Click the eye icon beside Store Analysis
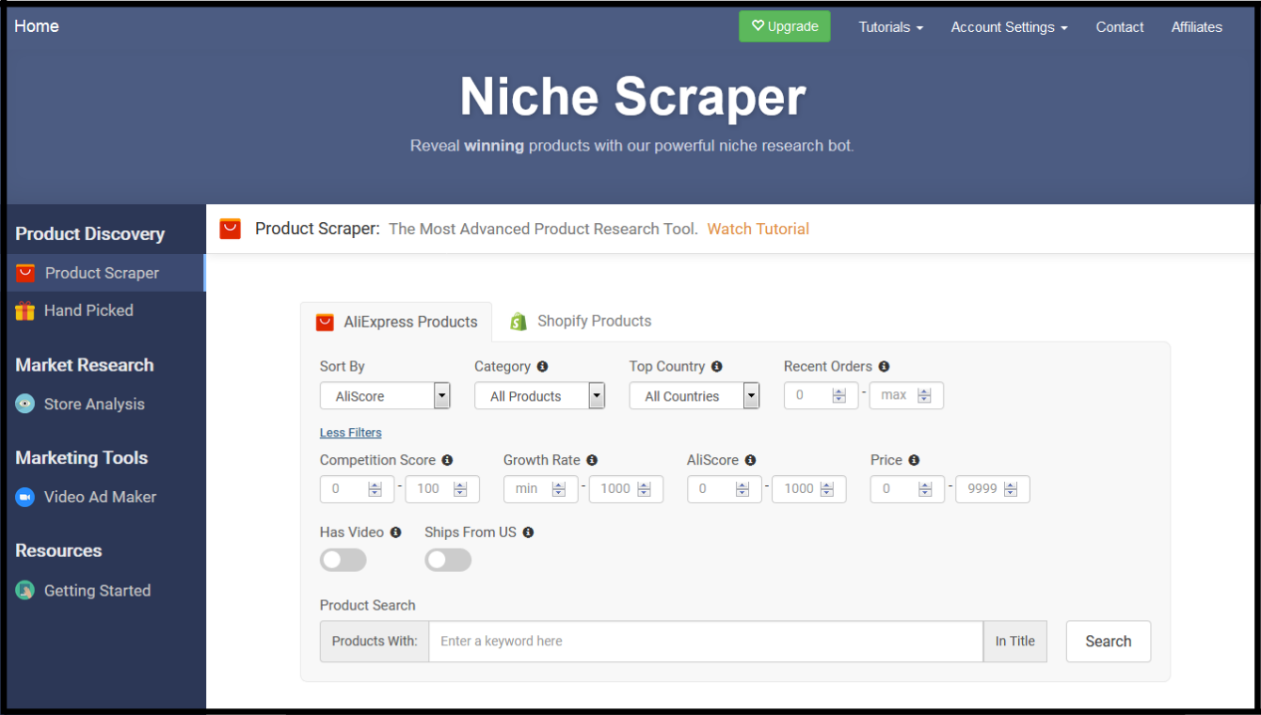This screenshot has height=715, width=1261. (x=25, y=404)
